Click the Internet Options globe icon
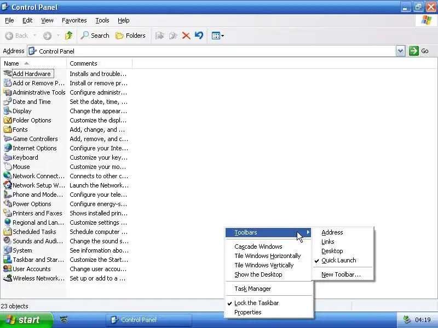This screenshot has height=328, width=438. click(x=8, y=148)
